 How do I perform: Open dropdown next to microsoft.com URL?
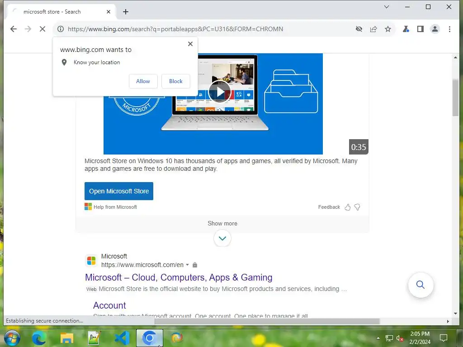tap(187, 265)
